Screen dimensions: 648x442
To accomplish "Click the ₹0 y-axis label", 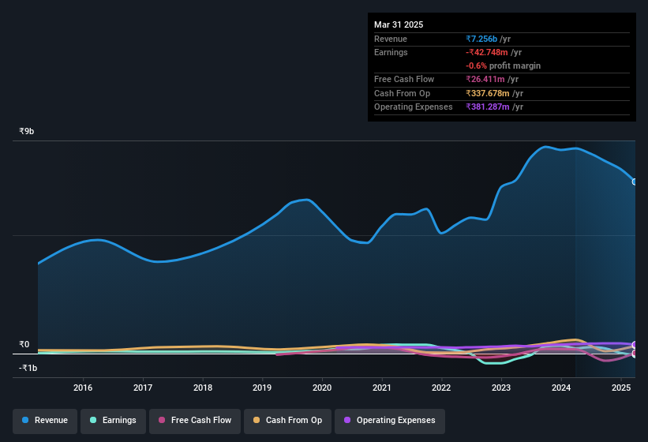I will click(x=24, y=344).
